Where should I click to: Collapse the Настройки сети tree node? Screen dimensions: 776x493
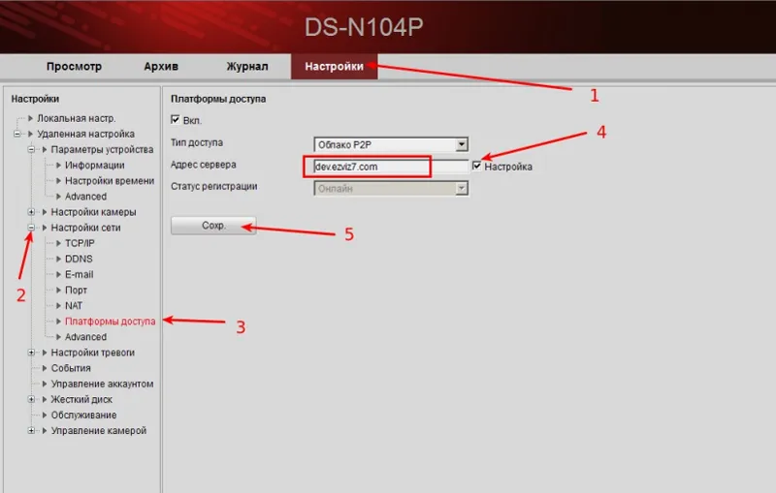click(32, 228)
